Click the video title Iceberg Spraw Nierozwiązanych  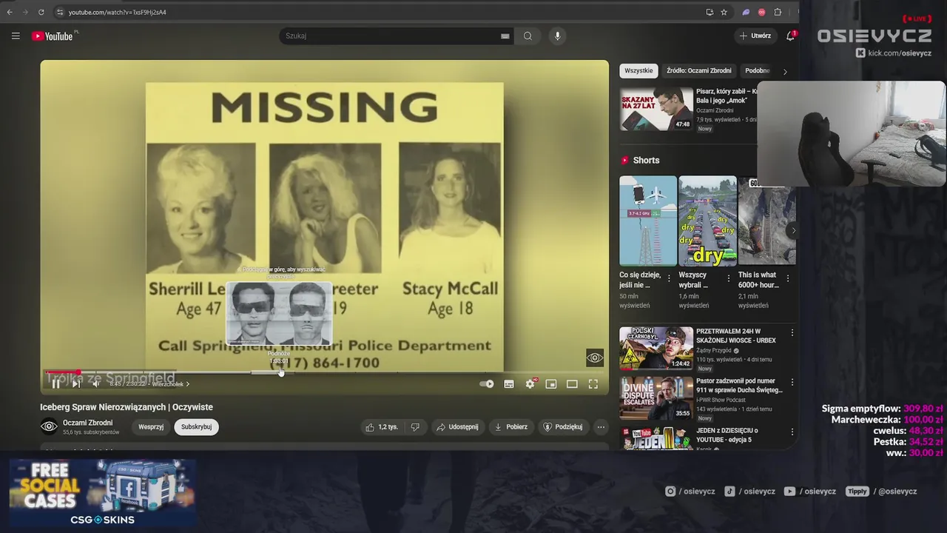pos(127,407)
